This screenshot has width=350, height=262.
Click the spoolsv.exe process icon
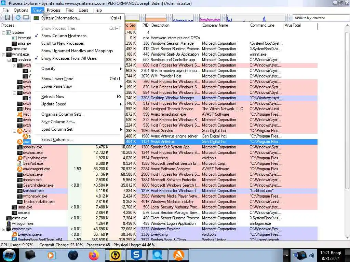(20, 147)
